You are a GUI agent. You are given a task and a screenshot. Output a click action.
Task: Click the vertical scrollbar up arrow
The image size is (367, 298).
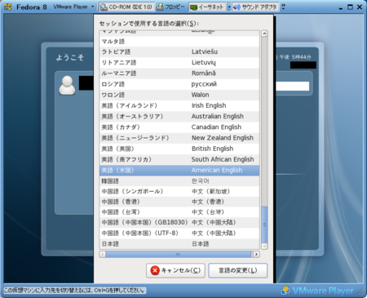tap(264, 33)
